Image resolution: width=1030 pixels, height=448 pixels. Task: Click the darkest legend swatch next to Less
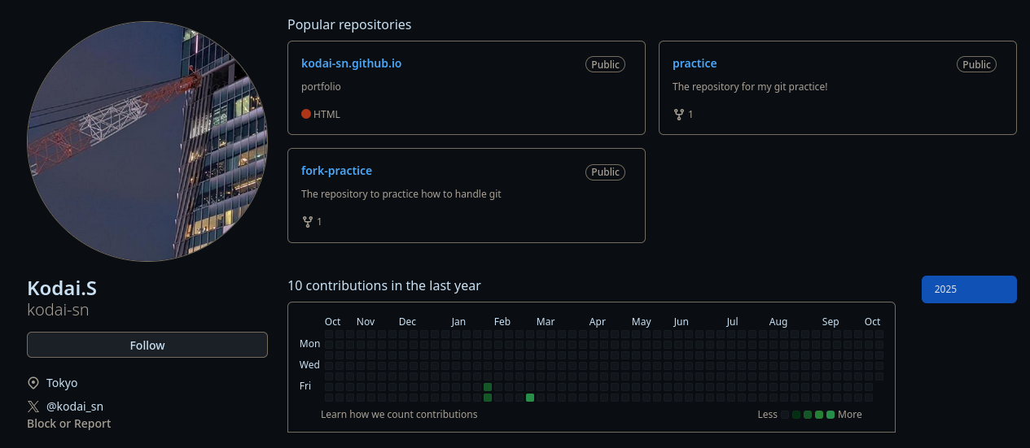point(785,415)
